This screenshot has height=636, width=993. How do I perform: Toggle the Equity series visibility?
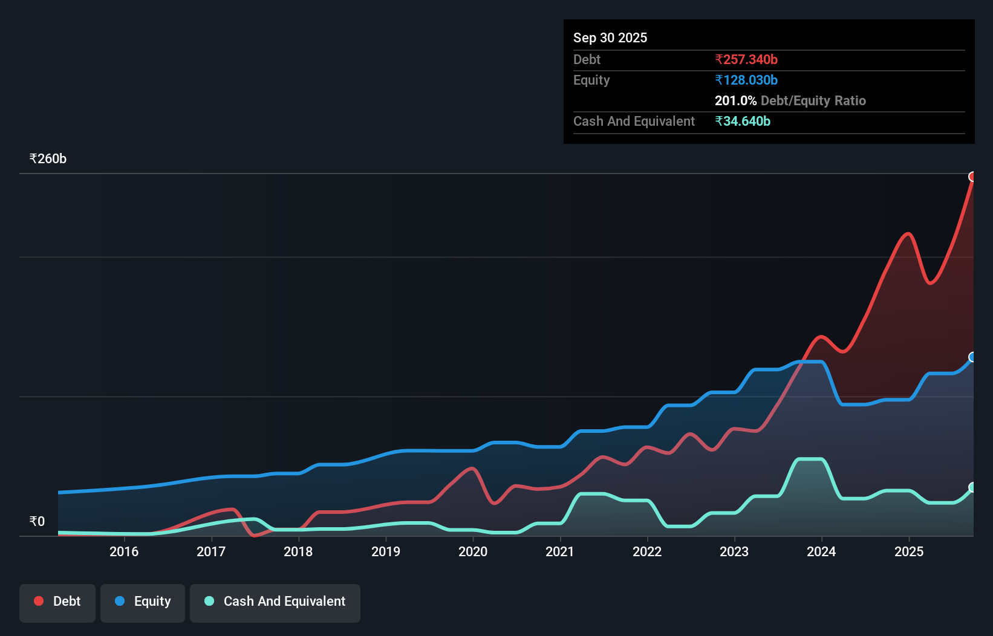coord(142,602)
